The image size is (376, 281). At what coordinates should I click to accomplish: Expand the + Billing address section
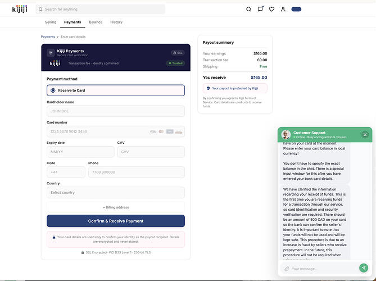pos(116,207)
